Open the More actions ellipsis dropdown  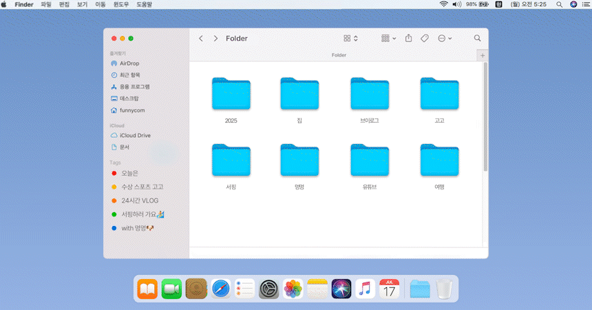point(445,39)
